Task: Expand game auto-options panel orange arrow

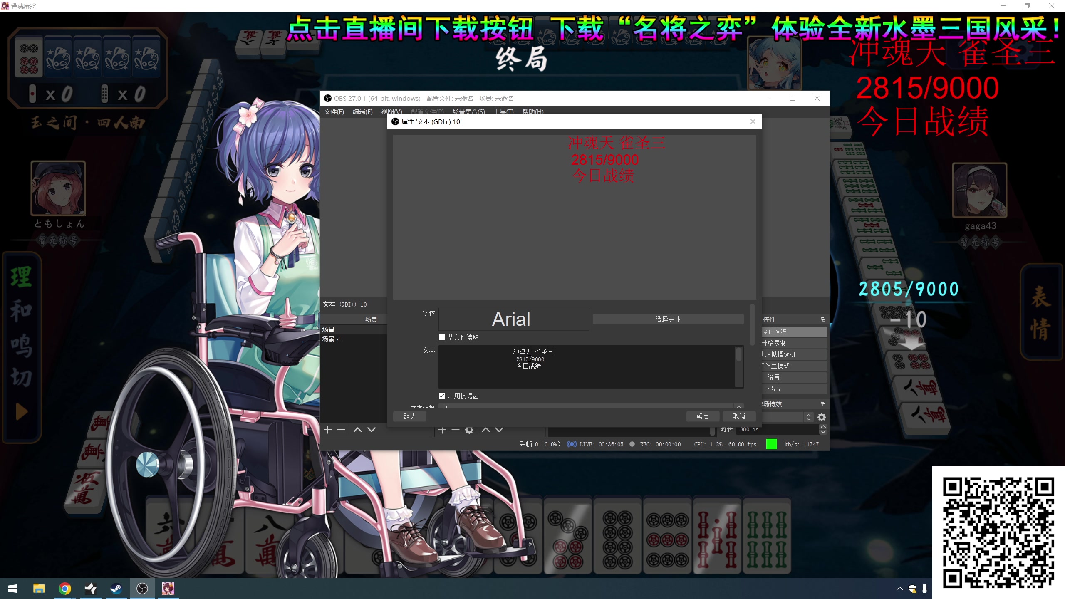Action: pos(22,412)
